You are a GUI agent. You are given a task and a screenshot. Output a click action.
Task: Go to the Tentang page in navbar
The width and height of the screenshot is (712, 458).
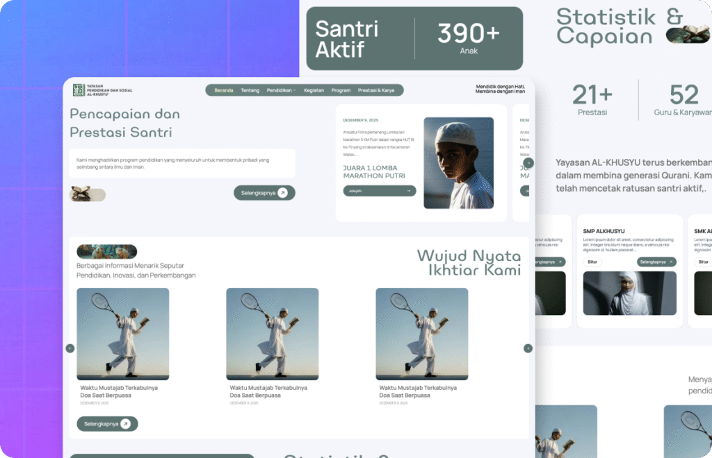(250, 90)
